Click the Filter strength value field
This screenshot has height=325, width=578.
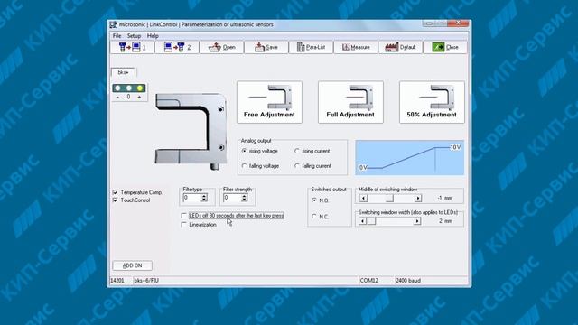tap(232, 198)
